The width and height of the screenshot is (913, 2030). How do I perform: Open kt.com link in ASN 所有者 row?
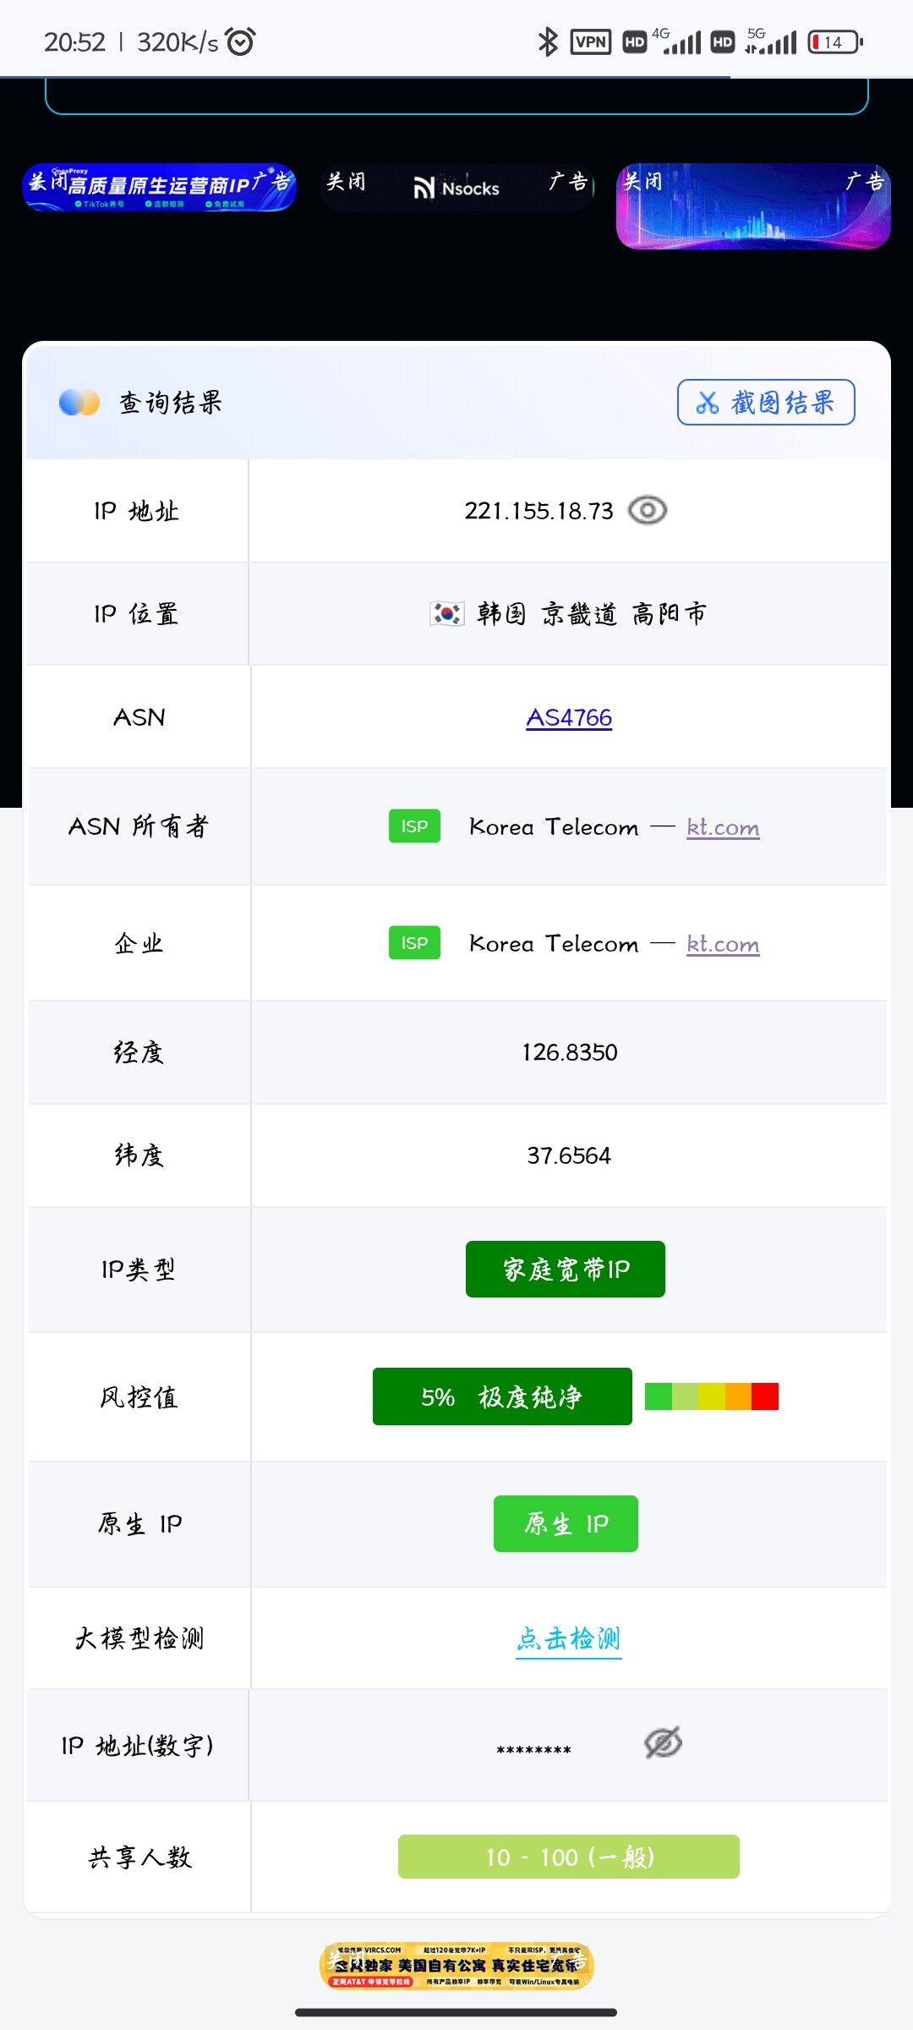click(723, 826)
